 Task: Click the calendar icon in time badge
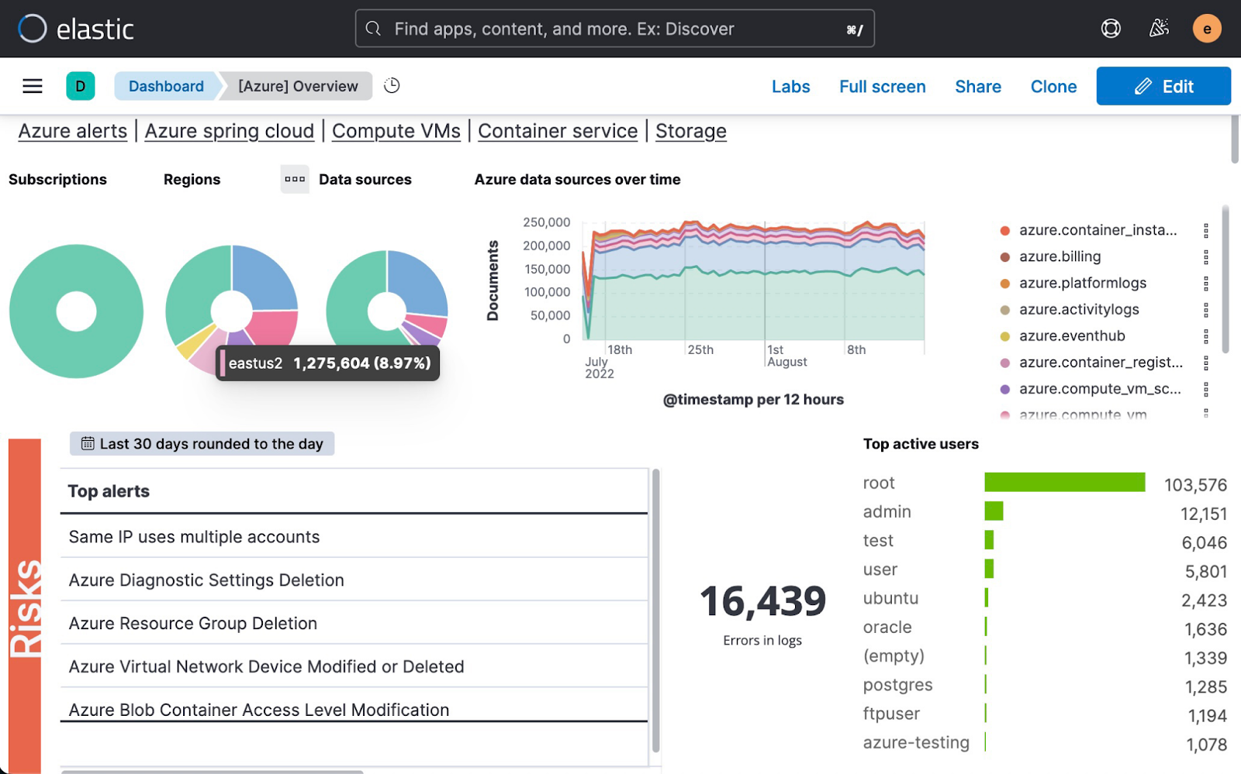click(88, 443)
